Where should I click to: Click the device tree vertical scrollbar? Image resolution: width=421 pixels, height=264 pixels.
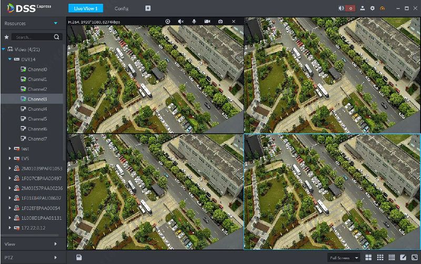64,102
